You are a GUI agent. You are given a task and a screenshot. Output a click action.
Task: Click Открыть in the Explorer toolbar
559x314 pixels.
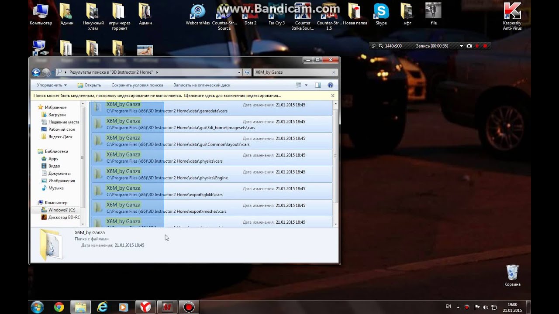[x=89, y=85]
